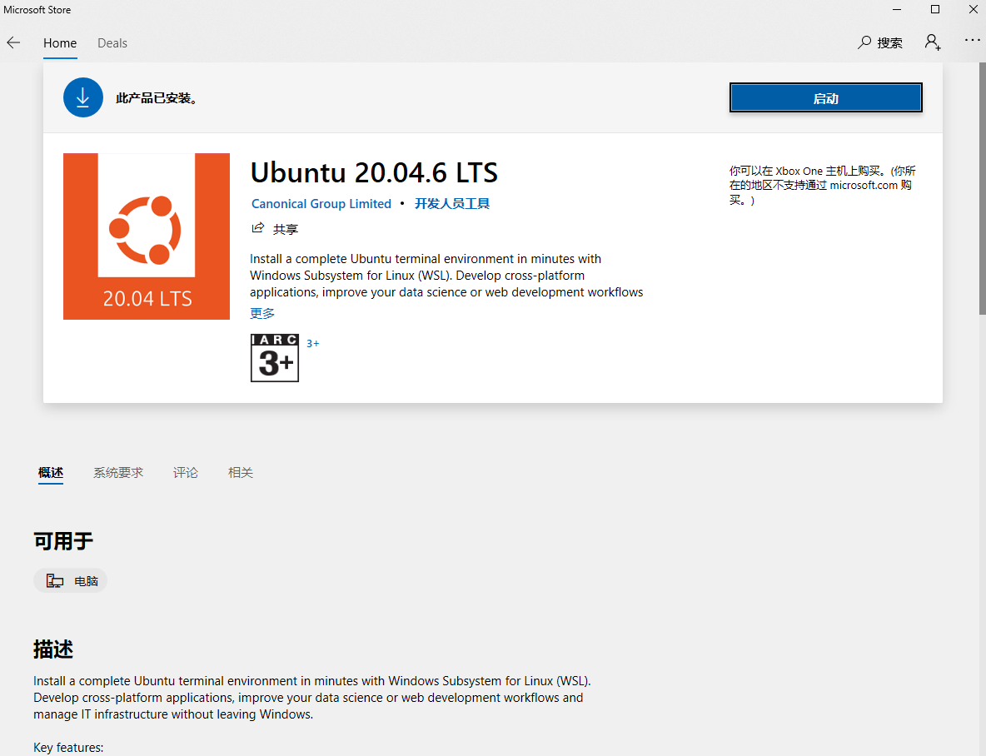
Task: Open the 3+ rating link
Action: coord(312,343)
